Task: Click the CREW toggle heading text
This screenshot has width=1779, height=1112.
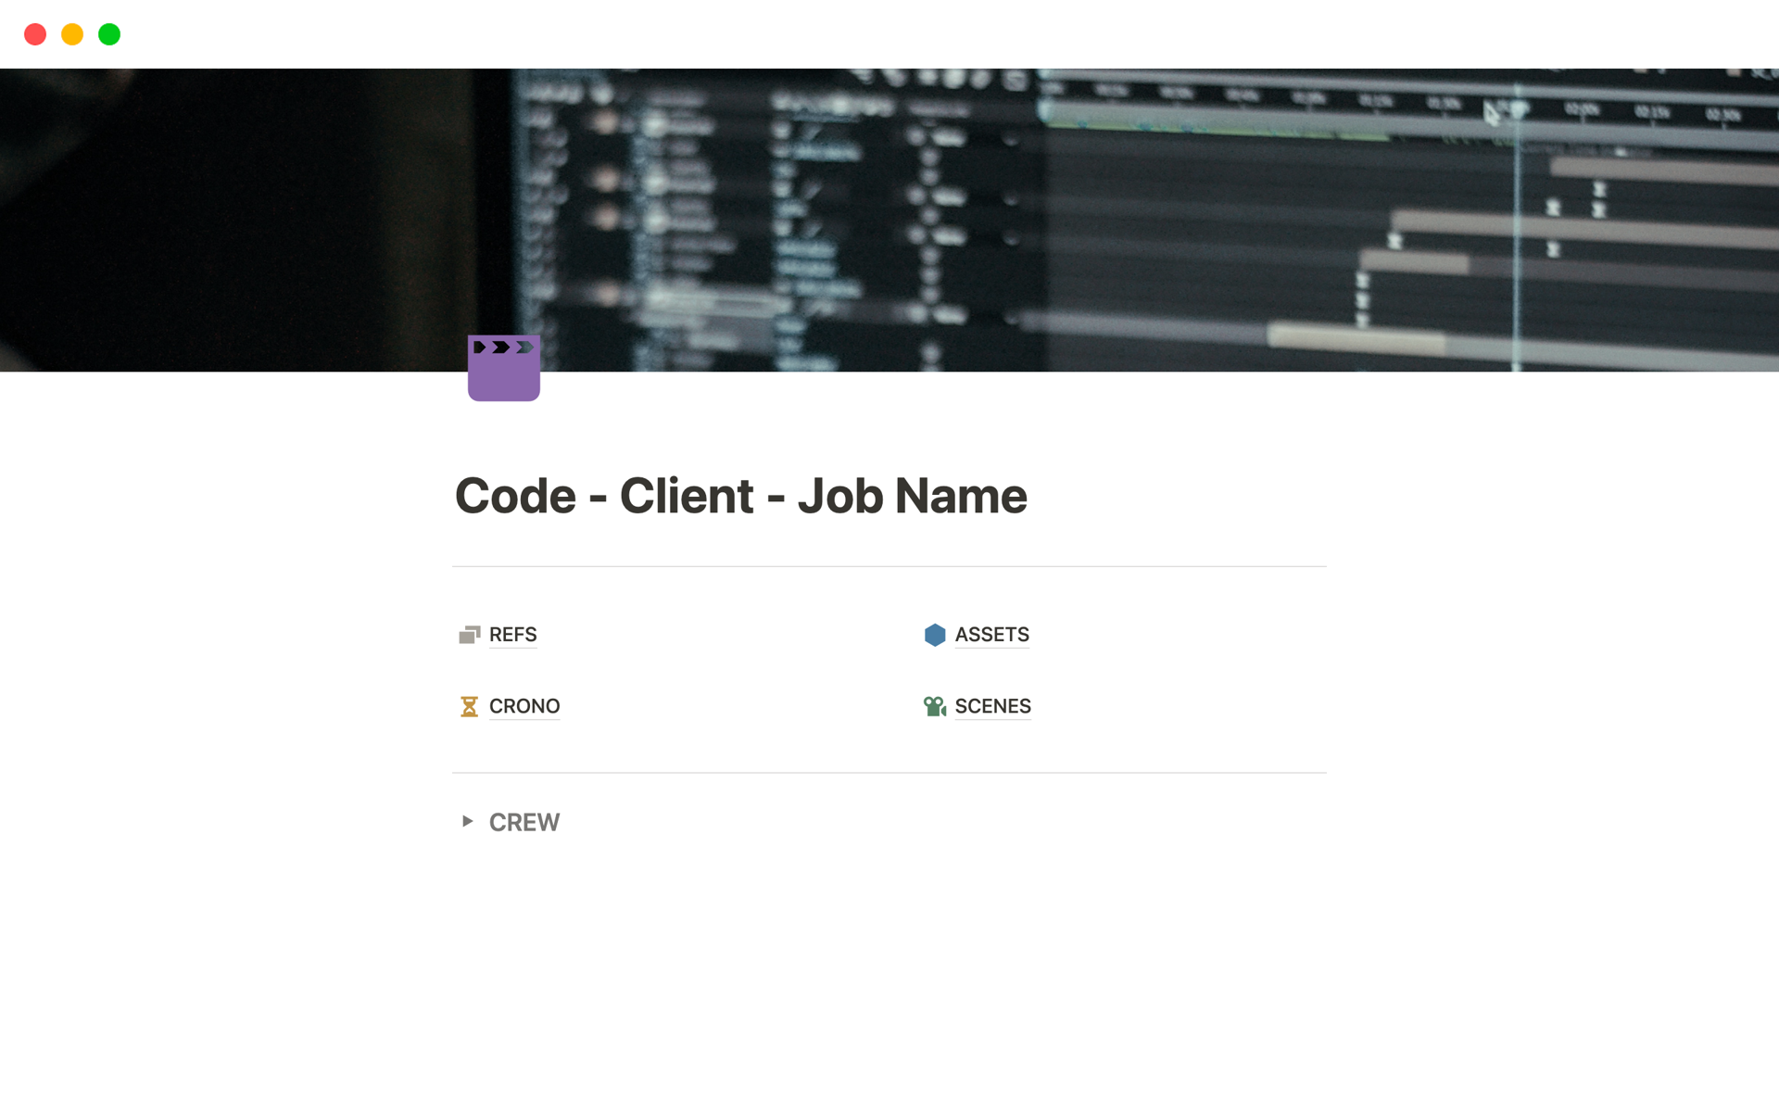Action: tap(524, 822)
